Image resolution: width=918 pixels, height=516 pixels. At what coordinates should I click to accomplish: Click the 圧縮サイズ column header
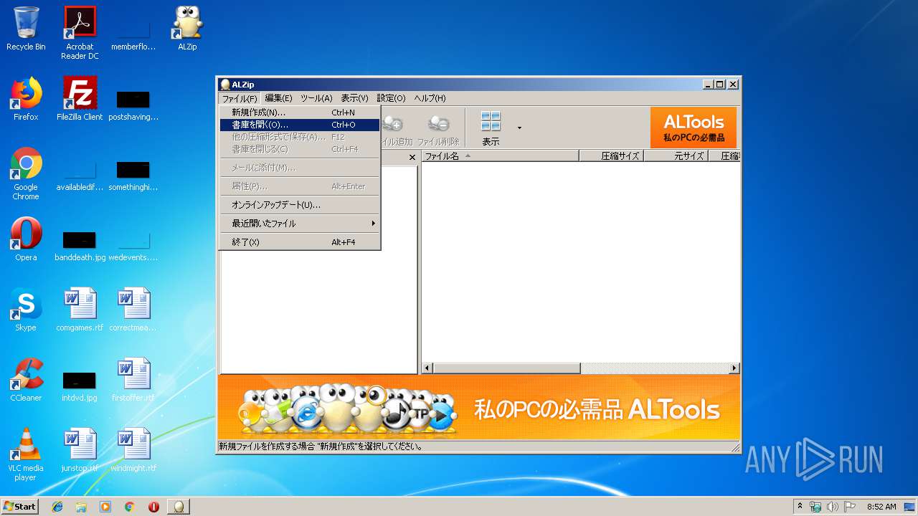[x=612, y=156]
